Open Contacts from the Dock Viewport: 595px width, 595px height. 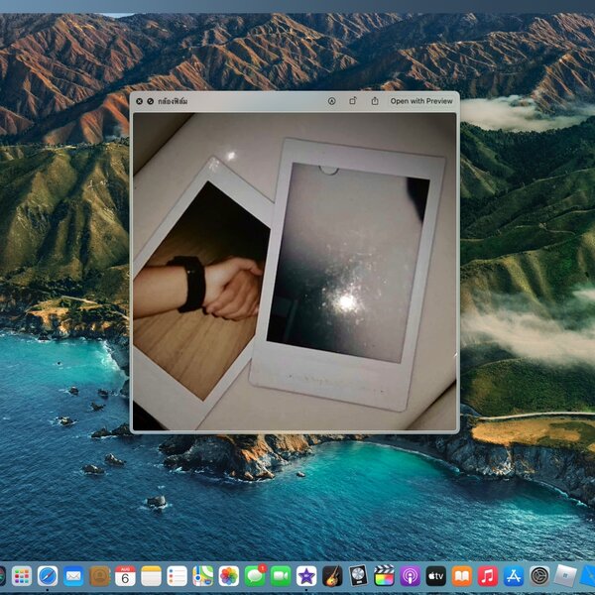click(x=99, y=576)
